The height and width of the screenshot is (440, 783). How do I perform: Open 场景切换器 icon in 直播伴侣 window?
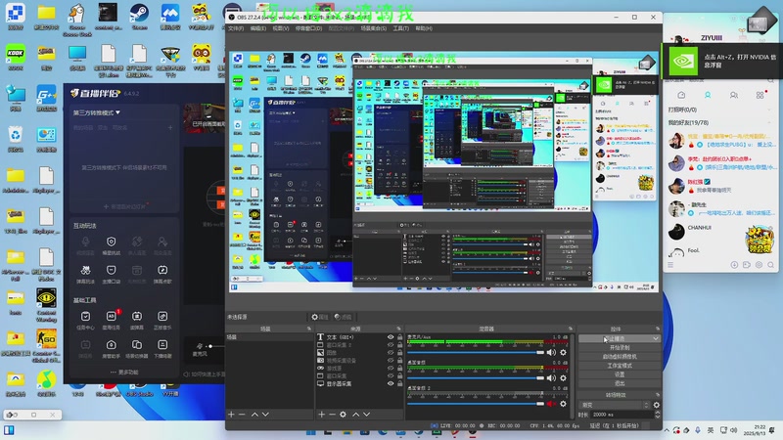(136, 348)
